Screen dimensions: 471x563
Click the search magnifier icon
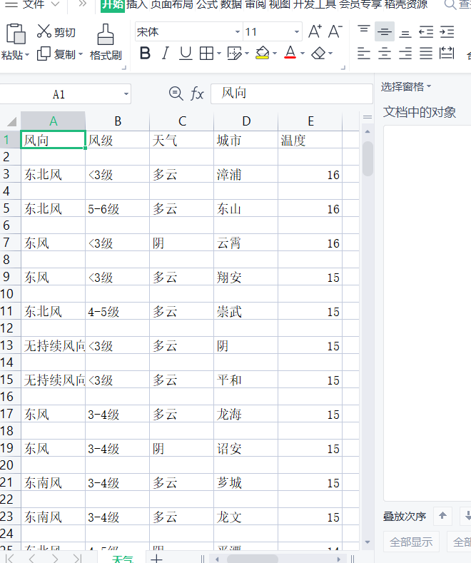[x=450, y=5]
